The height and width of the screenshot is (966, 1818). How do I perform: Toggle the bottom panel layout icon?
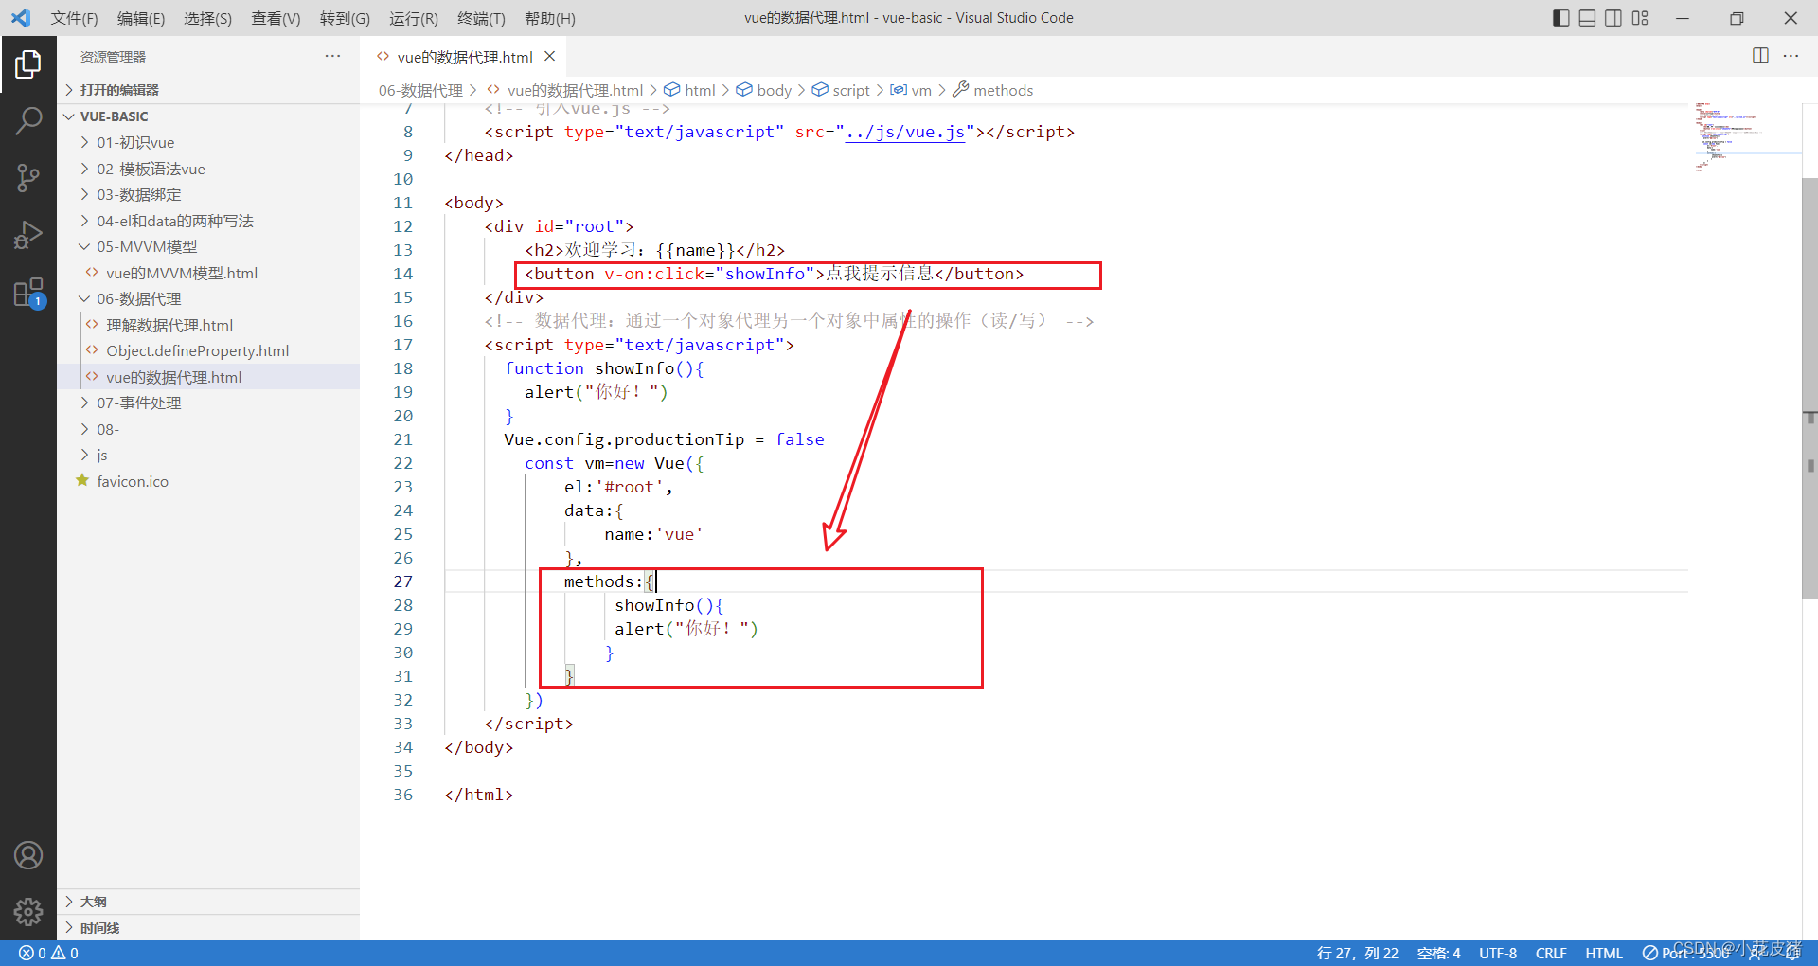click(1588, 18)
